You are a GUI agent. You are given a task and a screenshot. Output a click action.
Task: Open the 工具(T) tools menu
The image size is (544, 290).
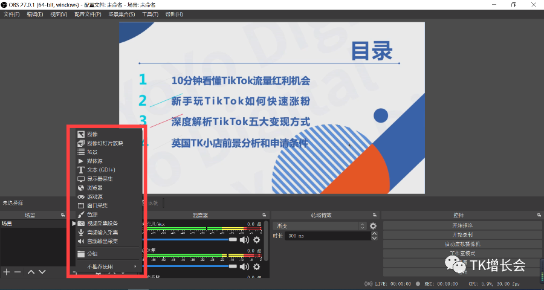pyautogui.click(x=151, y=14)
